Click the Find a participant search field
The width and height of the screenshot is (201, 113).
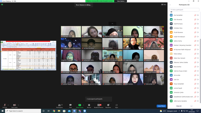tap(184, 10)
